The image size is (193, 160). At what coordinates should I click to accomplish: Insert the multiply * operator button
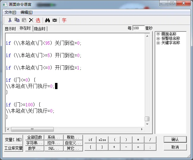click(138, 140)
